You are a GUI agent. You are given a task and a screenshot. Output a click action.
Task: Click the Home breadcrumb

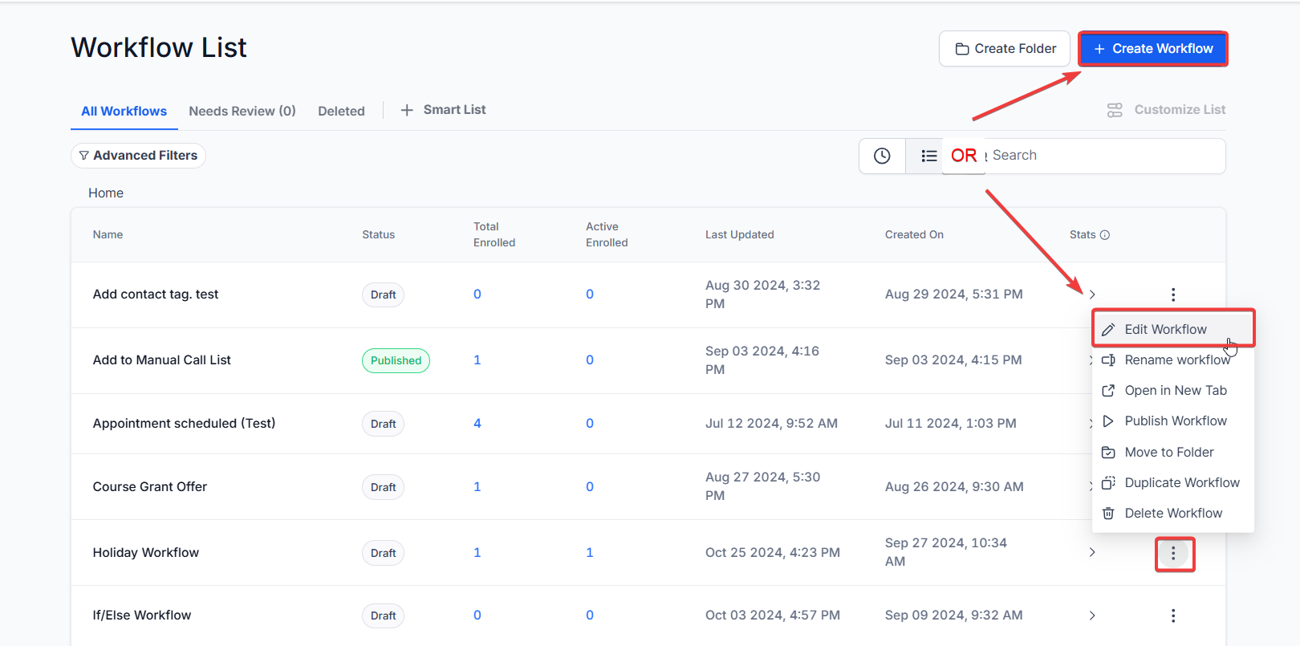106,193
